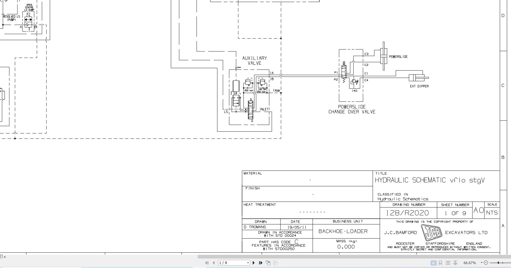Jump to the last page

[x=261, y=263]
